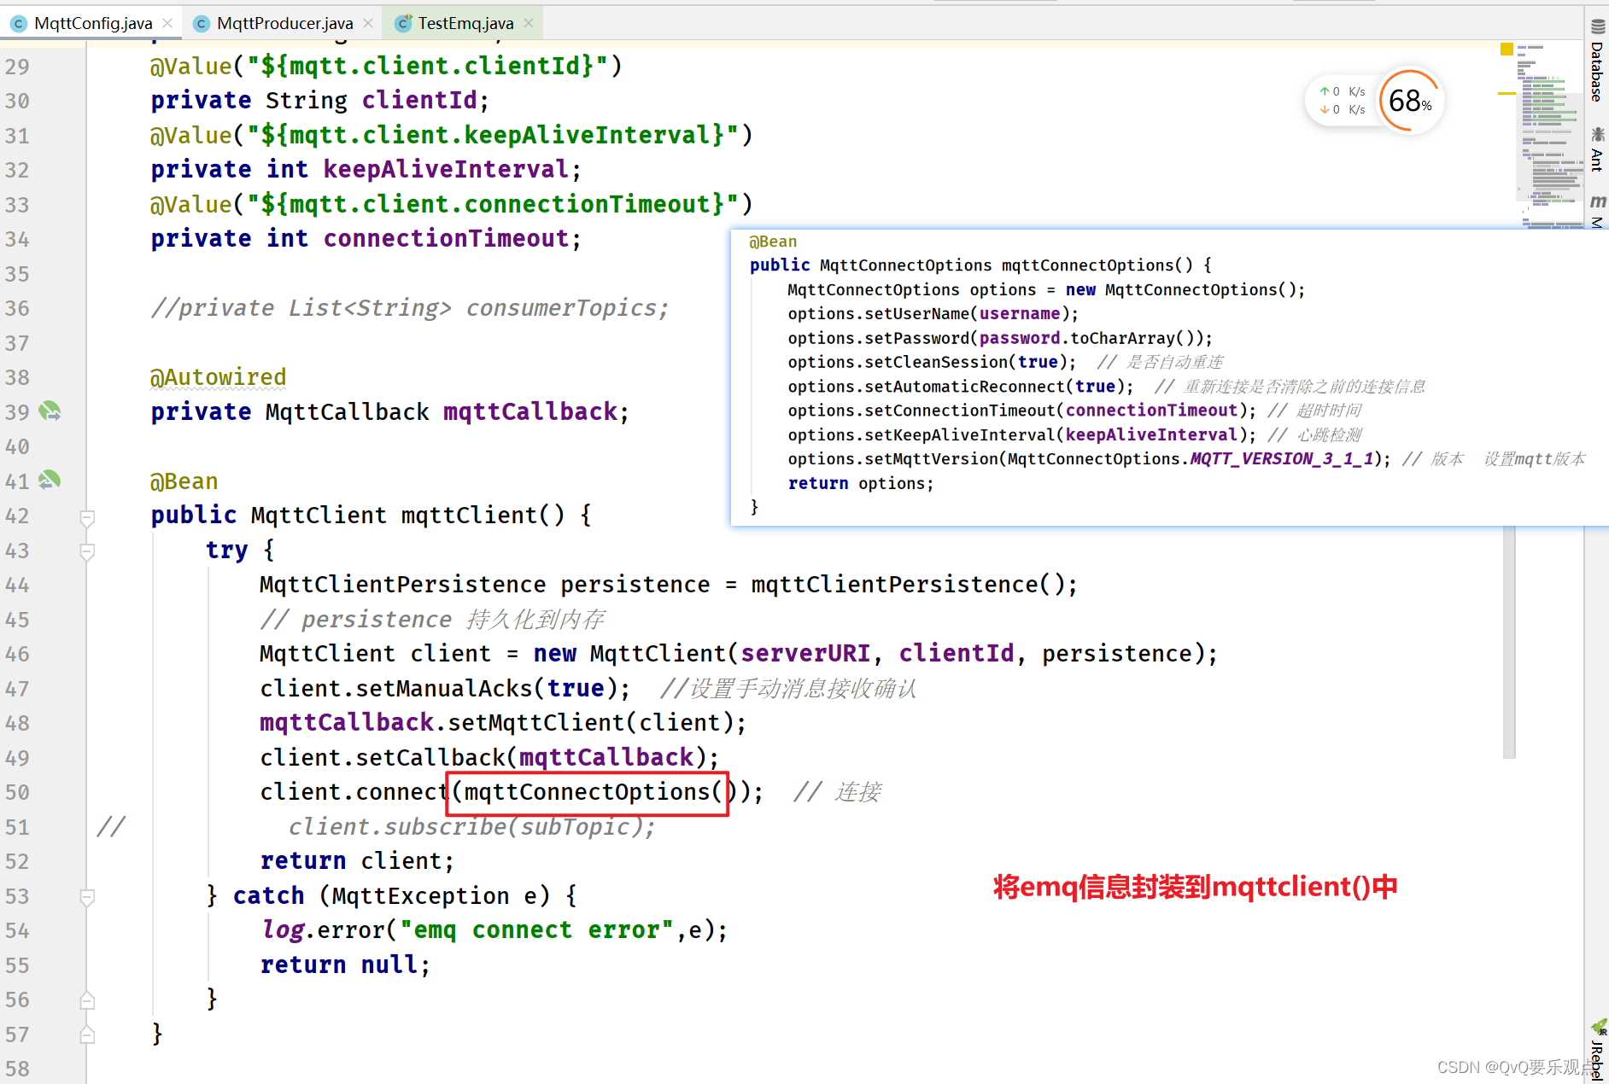Screen dimensions: 1609x1084
Task: Click setKeepAliveInterval call in the popup
Action: [1021, 435]
